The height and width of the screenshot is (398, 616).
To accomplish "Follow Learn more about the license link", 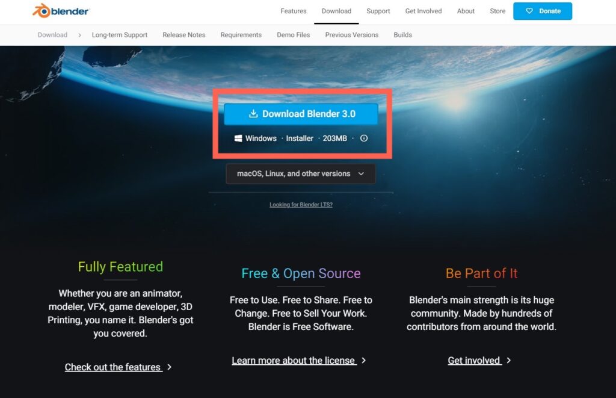I will pos(298,360).
